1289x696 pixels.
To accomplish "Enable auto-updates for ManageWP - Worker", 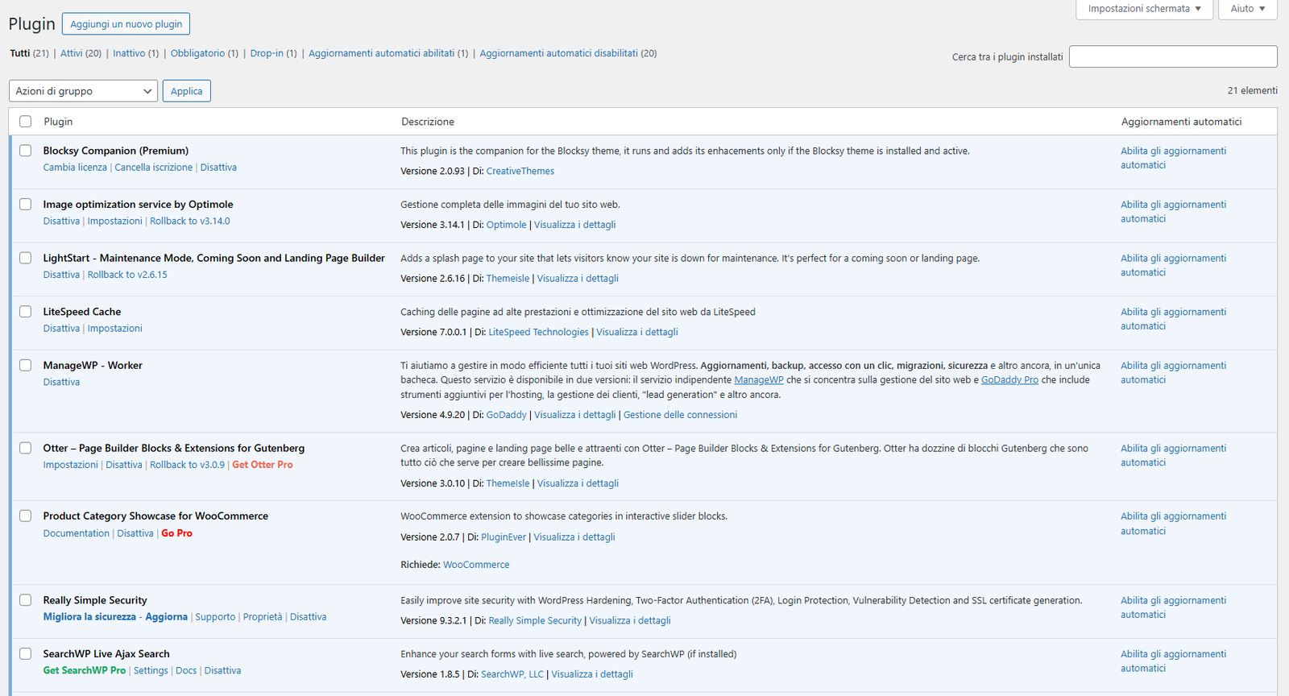I will pyautogui.click(x=1173, y=372).
